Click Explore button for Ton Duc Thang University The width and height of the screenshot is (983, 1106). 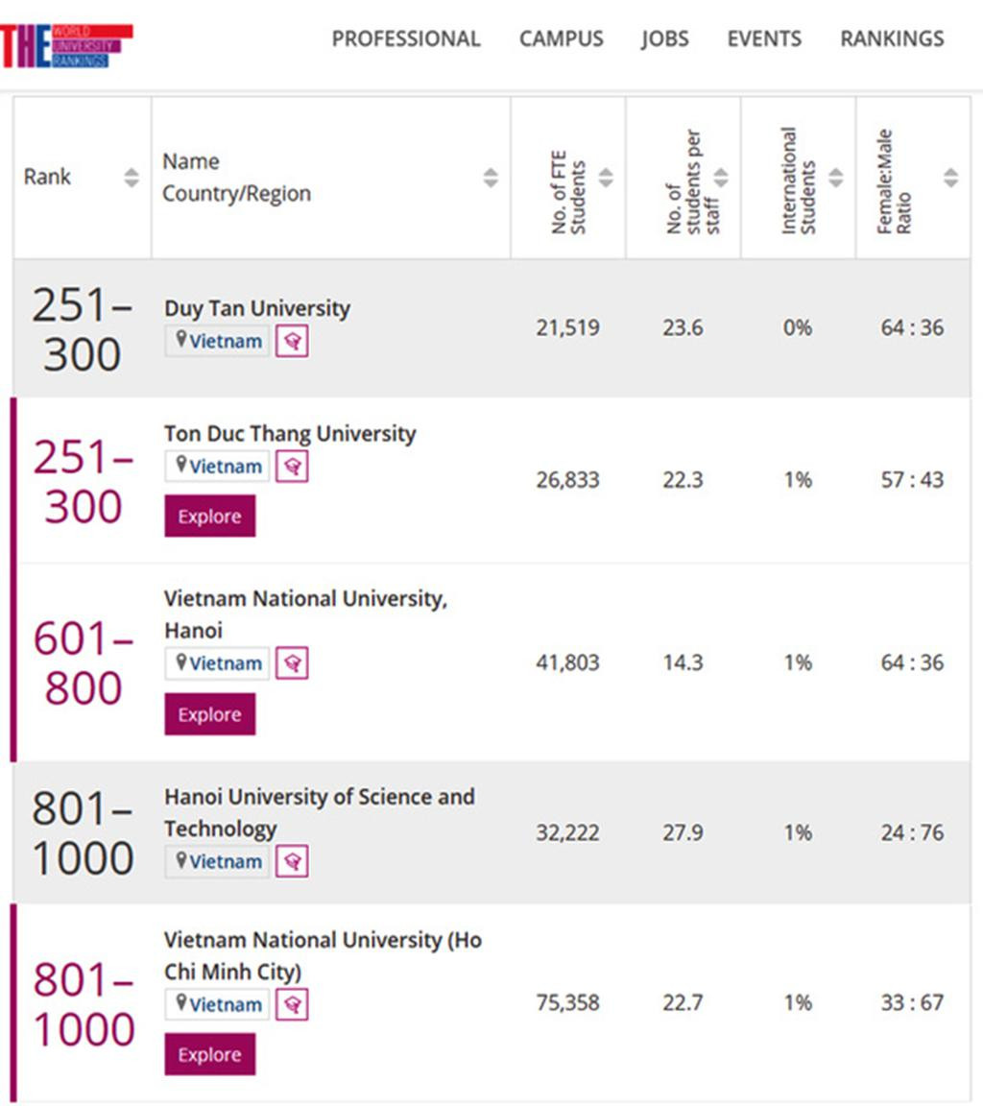(x=209, y=517)
